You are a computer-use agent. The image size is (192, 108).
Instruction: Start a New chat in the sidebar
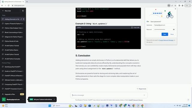(x=10, y=11)
